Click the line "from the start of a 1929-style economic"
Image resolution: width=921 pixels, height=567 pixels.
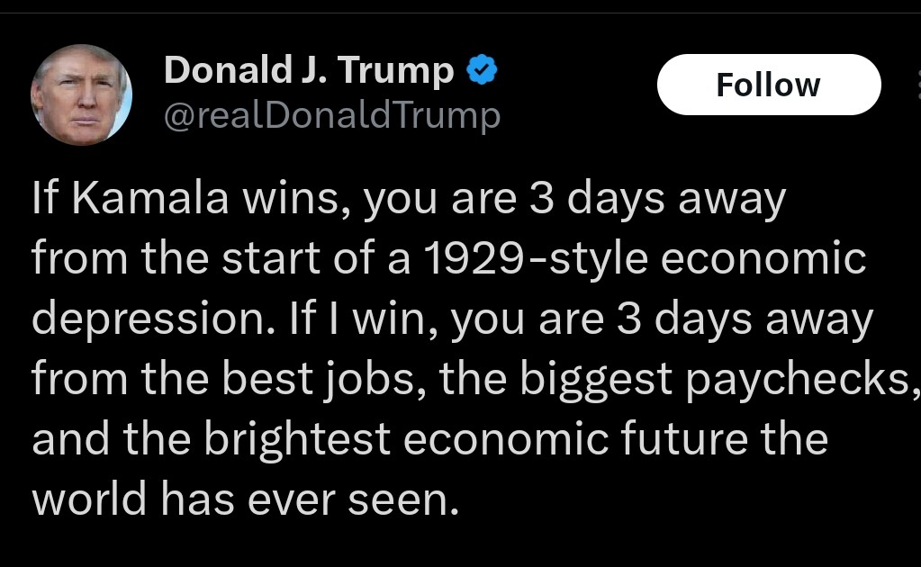tap(448, 260)
